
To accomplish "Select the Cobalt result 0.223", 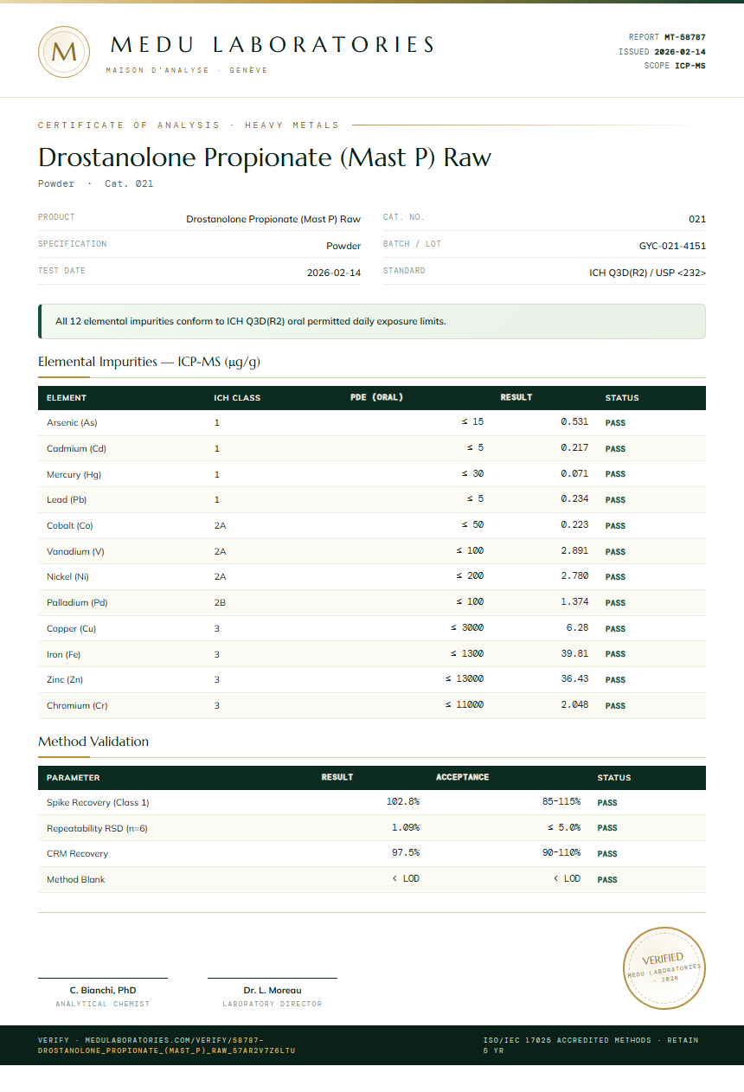I will coord(574,525).
